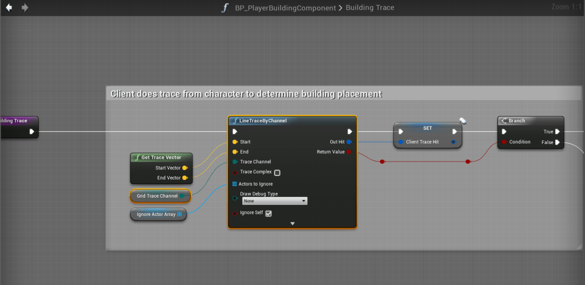This screenshot has height=285, width=585.
Task: Go back with the left navigation arrow
Action: point(9,7)
